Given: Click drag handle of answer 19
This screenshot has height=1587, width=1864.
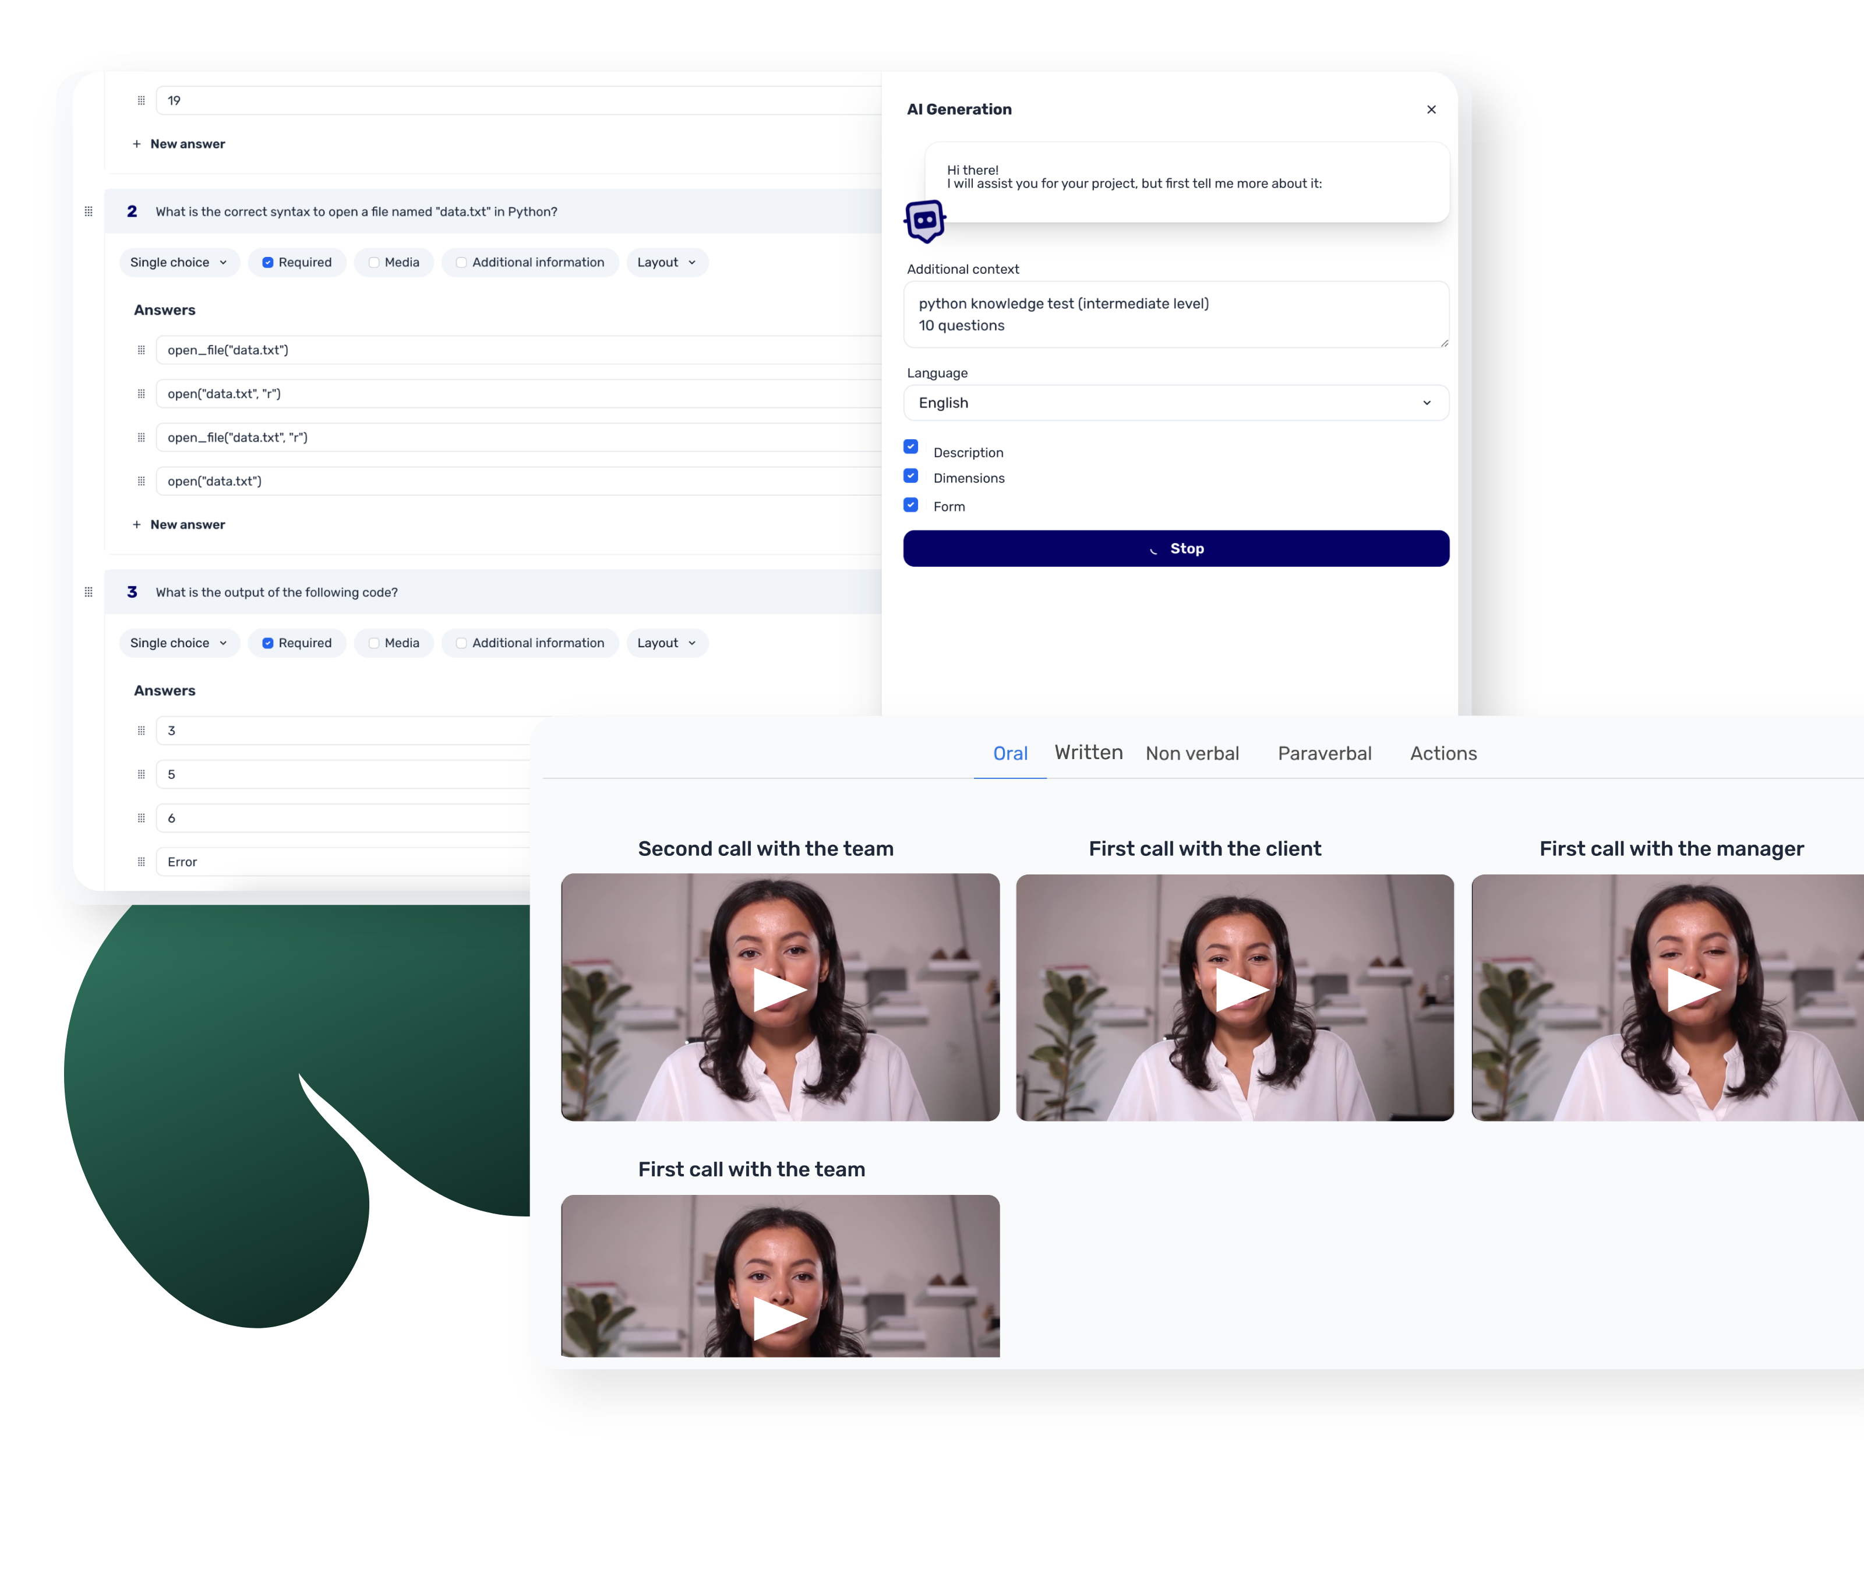Looking at the screenshot, I should (141, 101).
